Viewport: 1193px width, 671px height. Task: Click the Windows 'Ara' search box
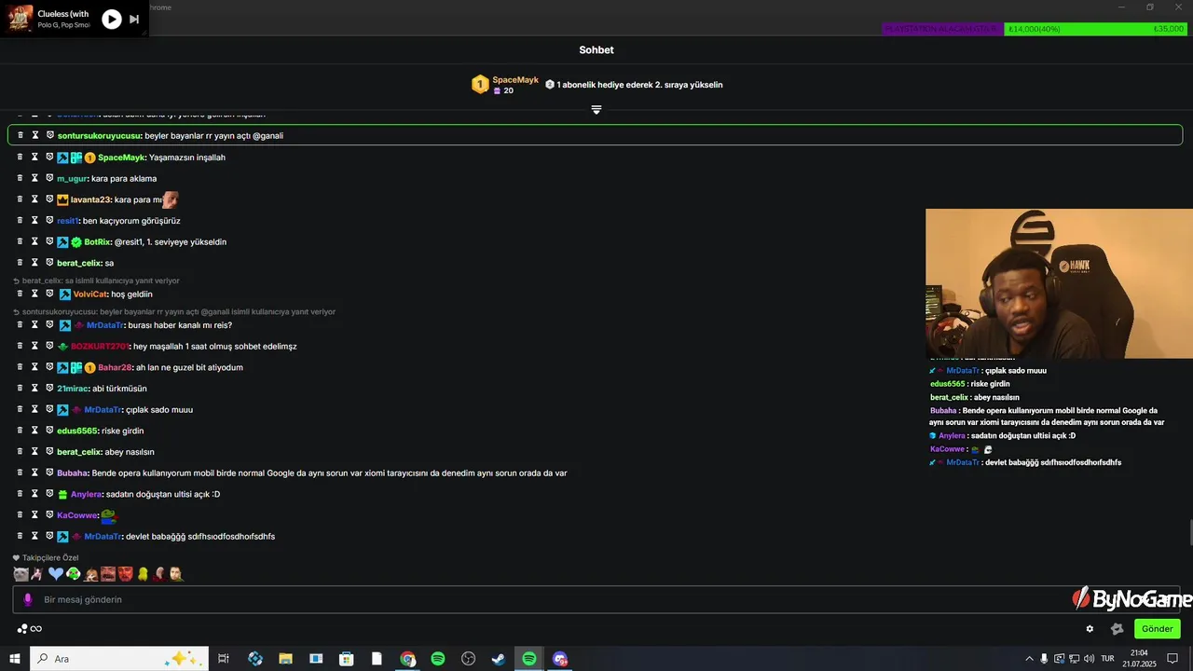pyautogui.click(x=119, y=659)
